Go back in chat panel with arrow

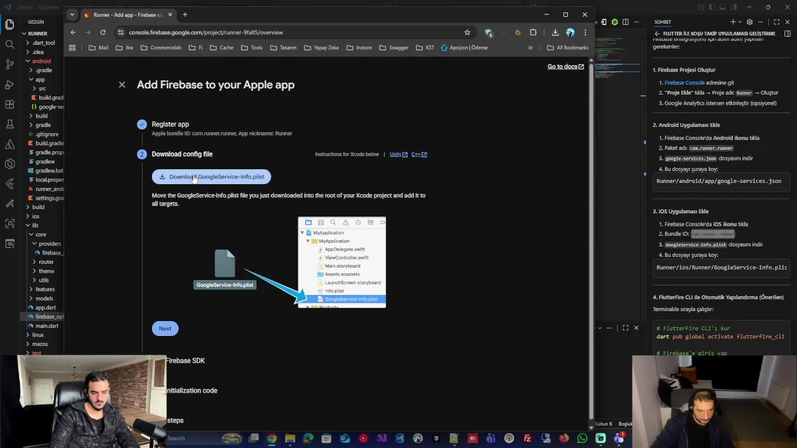tap(657, 34)
